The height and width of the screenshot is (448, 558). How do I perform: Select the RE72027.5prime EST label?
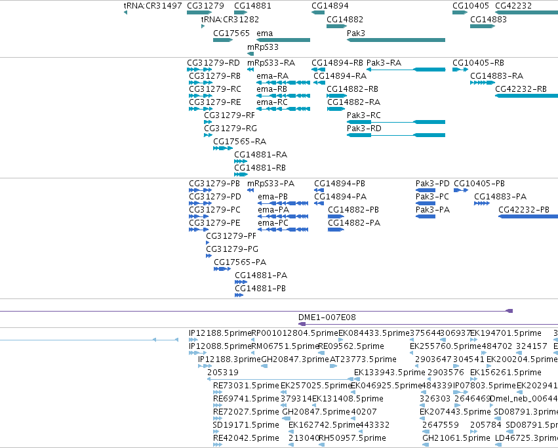tap(246, 412)
